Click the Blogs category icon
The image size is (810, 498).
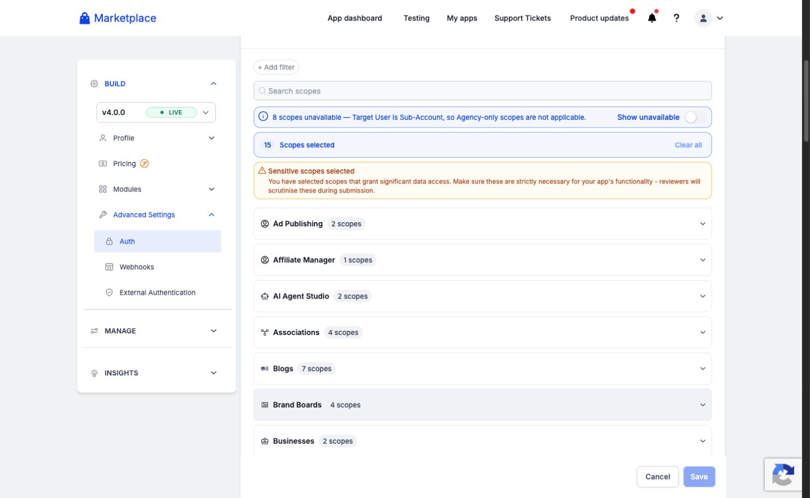pyautogui.click(x=265, y=368)
